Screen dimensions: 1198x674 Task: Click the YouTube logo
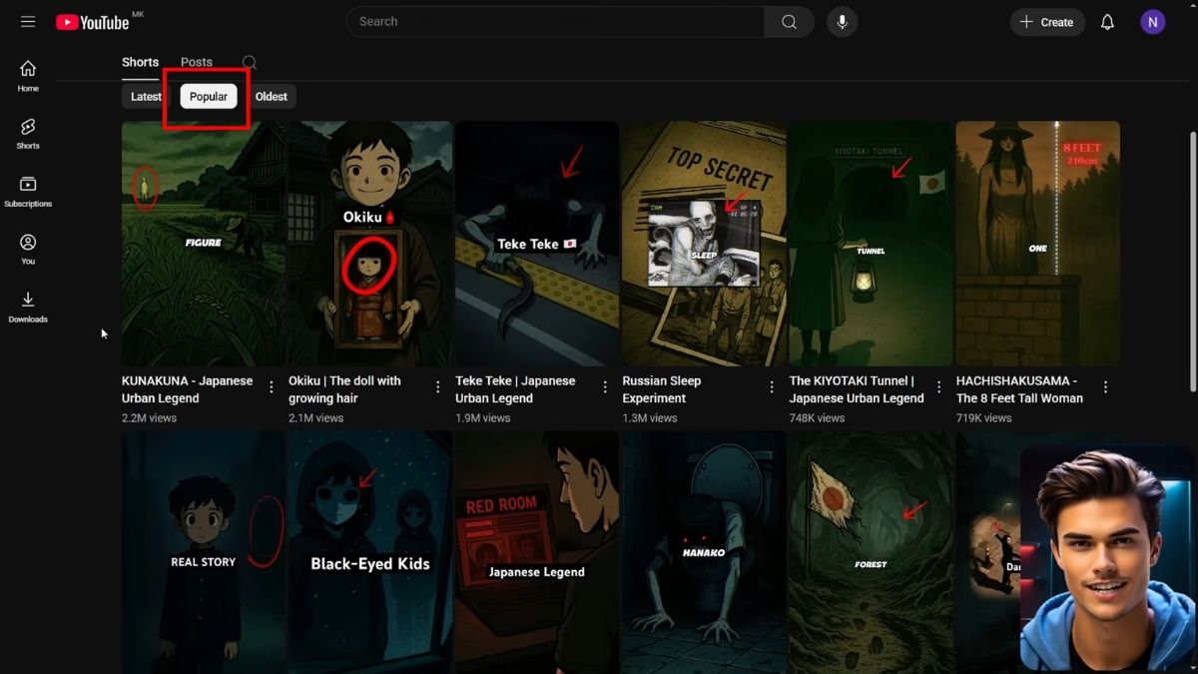pos(93,22)
